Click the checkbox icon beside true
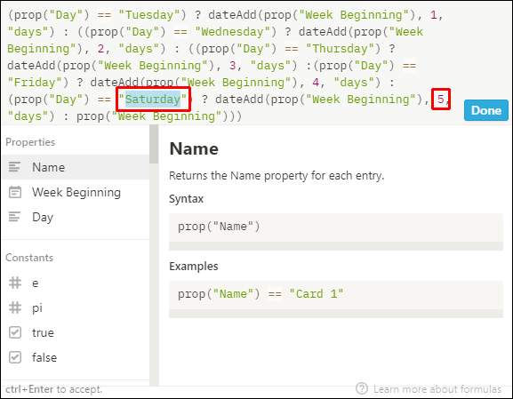Image resolution: width=513 pixels, height=399 pixels. (x=15, y=332)
